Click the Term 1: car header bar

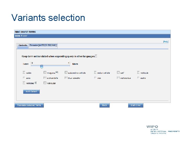click(92, 36)
